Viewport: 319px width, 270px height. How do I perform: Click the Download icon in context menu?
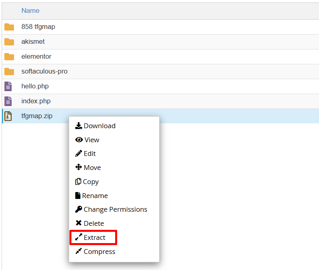coord(79,126)
